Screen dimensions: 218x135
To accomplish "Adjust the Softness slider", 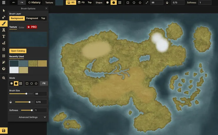I will [x=27, y=110].
